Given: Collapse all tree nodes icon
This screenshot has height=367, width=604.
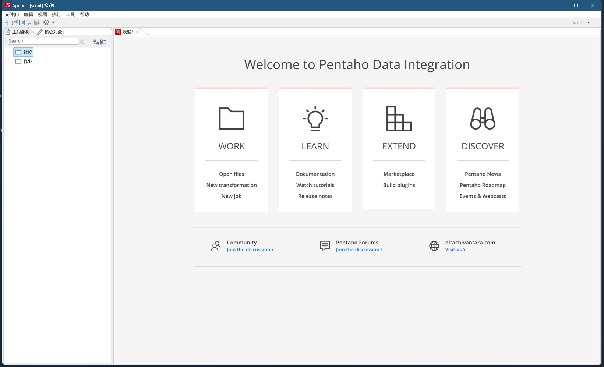Looking at the screenshot, I should click(x=103, y=42).
